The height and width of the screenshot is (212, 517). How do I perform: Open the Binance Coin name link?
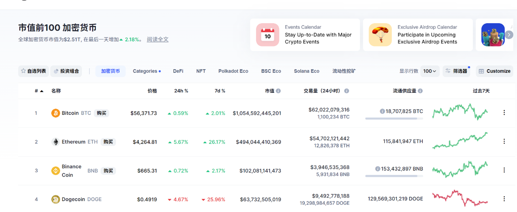point(72,171)
